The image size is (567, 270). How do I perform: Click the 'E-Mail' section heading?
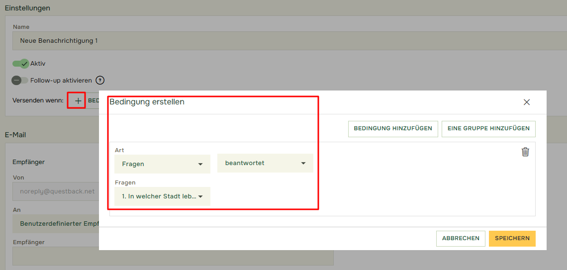(x=15, y=135)
